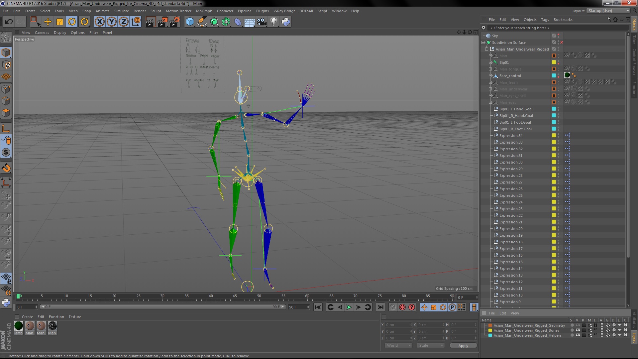Open the Character menu
The height and width of the screenshot is (359, 638).
click(225, 11)
